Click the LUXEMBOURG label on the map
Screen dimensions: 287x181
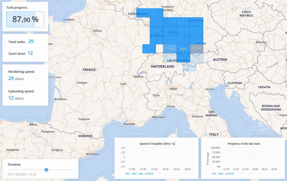pyautogui.click(x=138, y=14)
